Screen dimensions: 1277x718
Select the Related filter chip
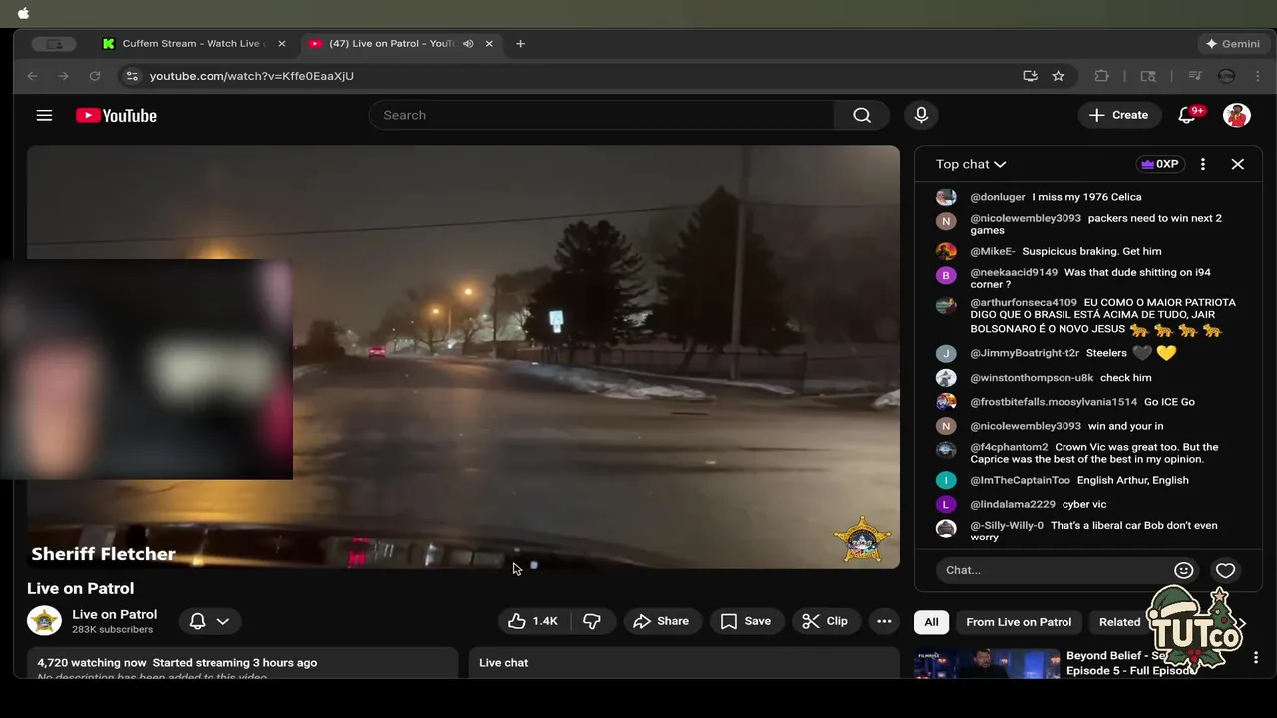click(1119, 622)
